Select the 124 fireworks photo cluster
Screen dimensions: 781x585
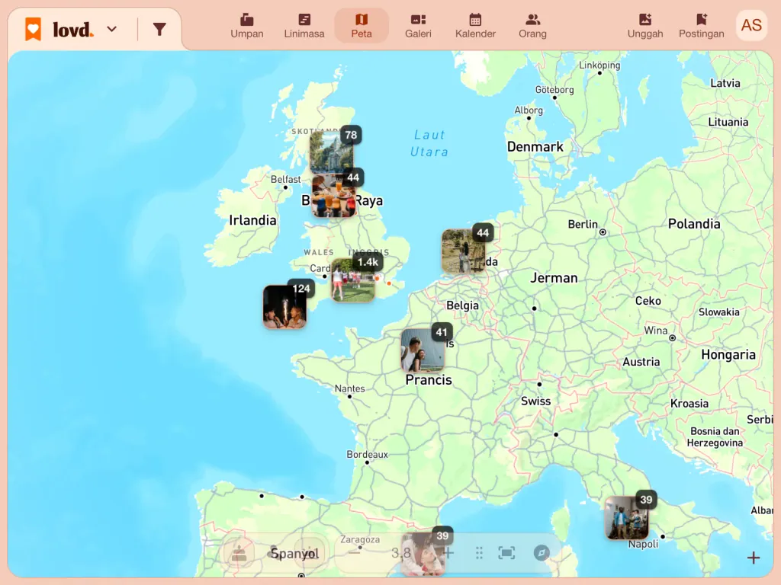(284, 307)
